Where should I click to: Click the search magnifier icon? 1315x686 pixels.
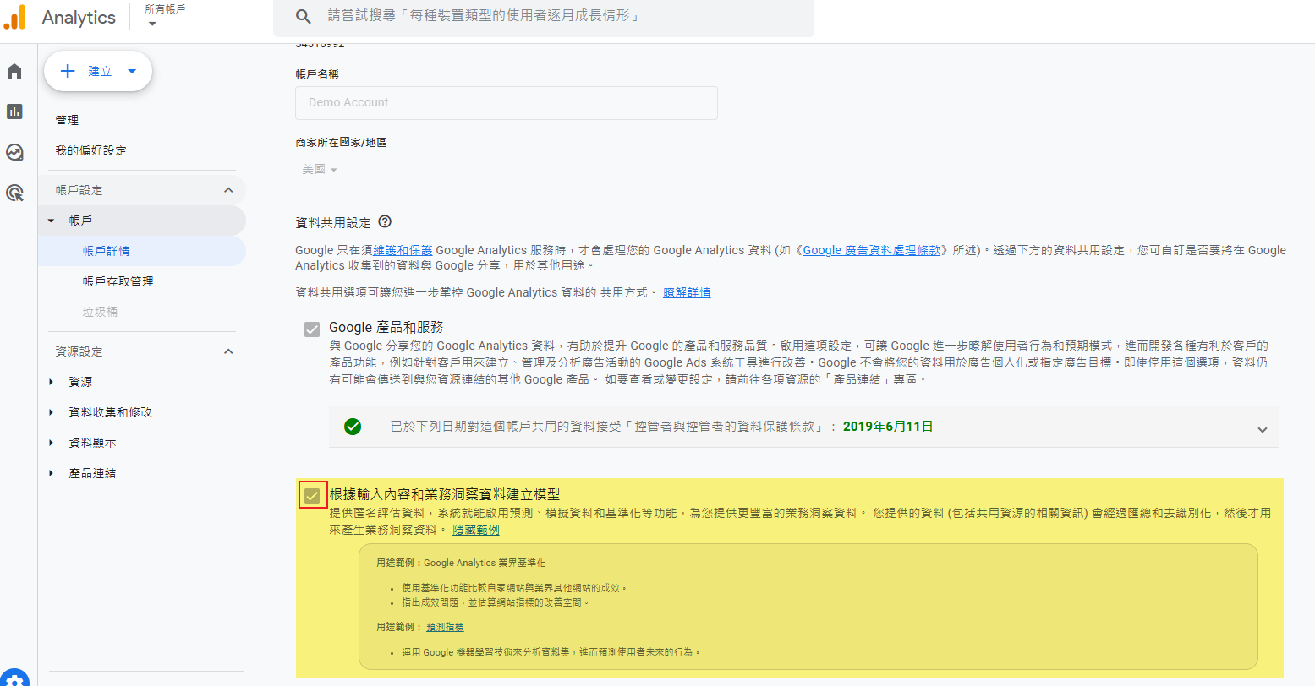pyautogui.click(x=304, y=17)
